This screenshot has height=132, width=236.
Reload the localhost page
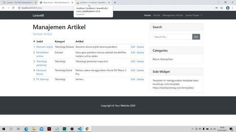pos(13,8)
